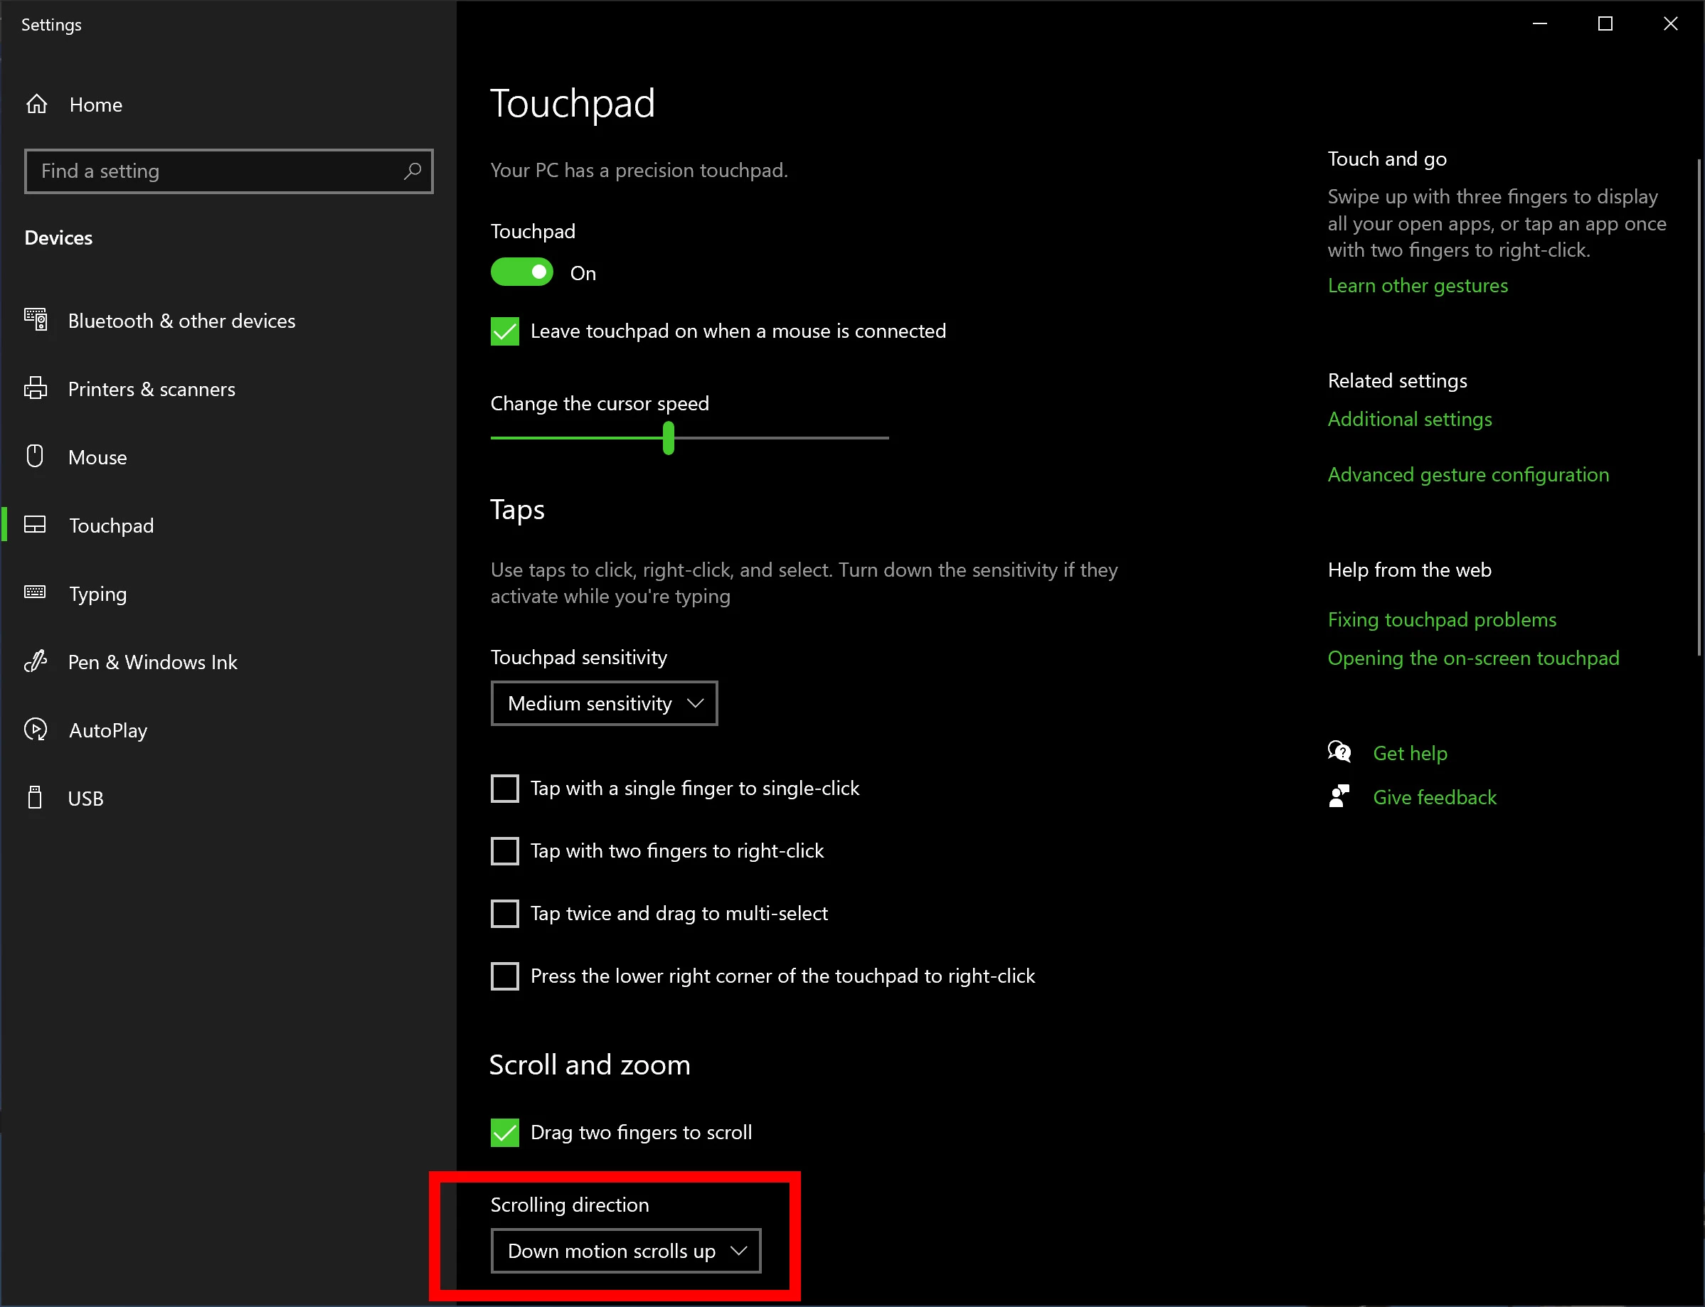Turn off the Touchpad toggle switch

(521, 272)
